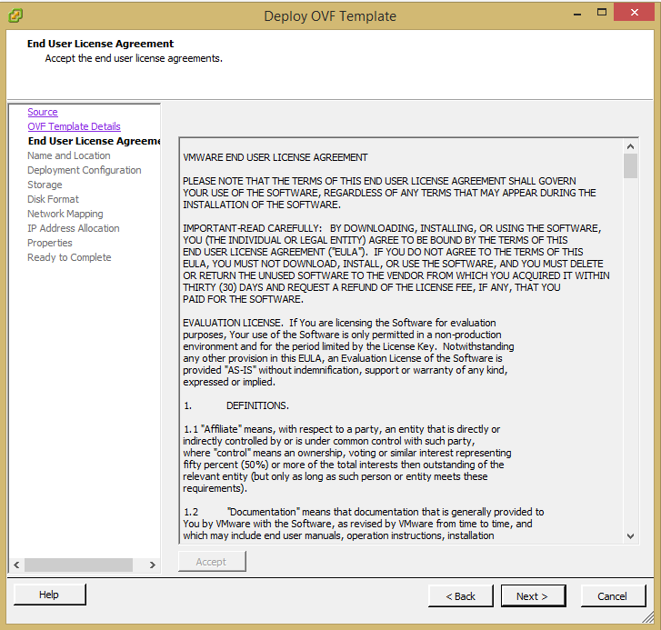Click the Deploy OVF Template title bar icon
Screen dimensions: 661x630
[15, 15]
